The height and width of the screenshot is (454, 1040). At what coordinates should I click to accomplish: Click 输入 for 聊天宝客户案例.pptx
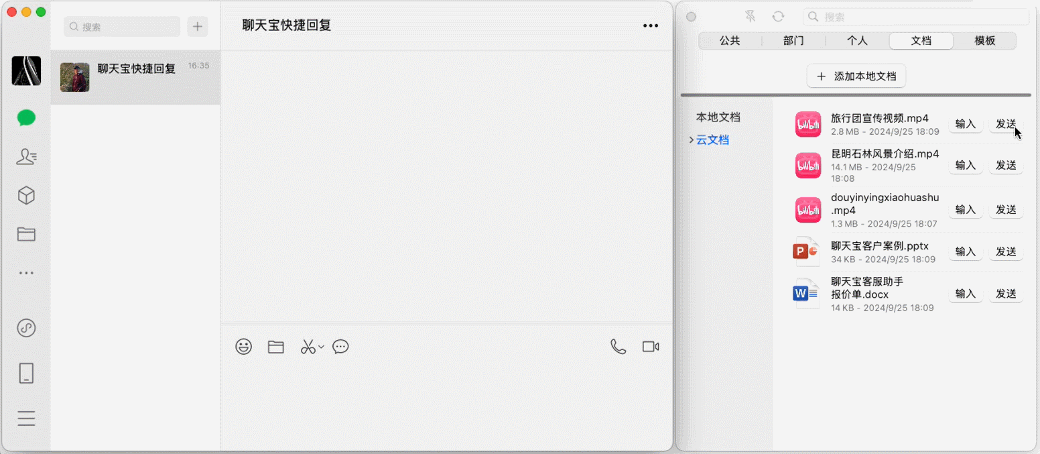tap(965, 251)
